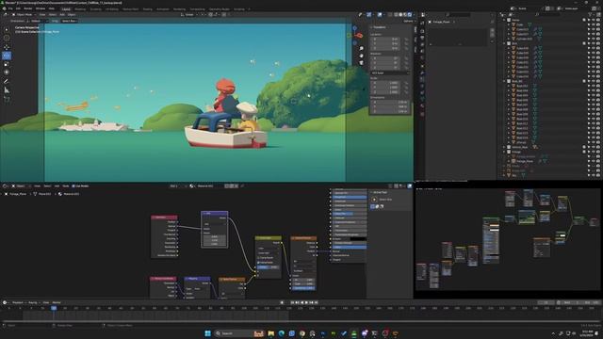Open the Render menu

pos(28,8)
